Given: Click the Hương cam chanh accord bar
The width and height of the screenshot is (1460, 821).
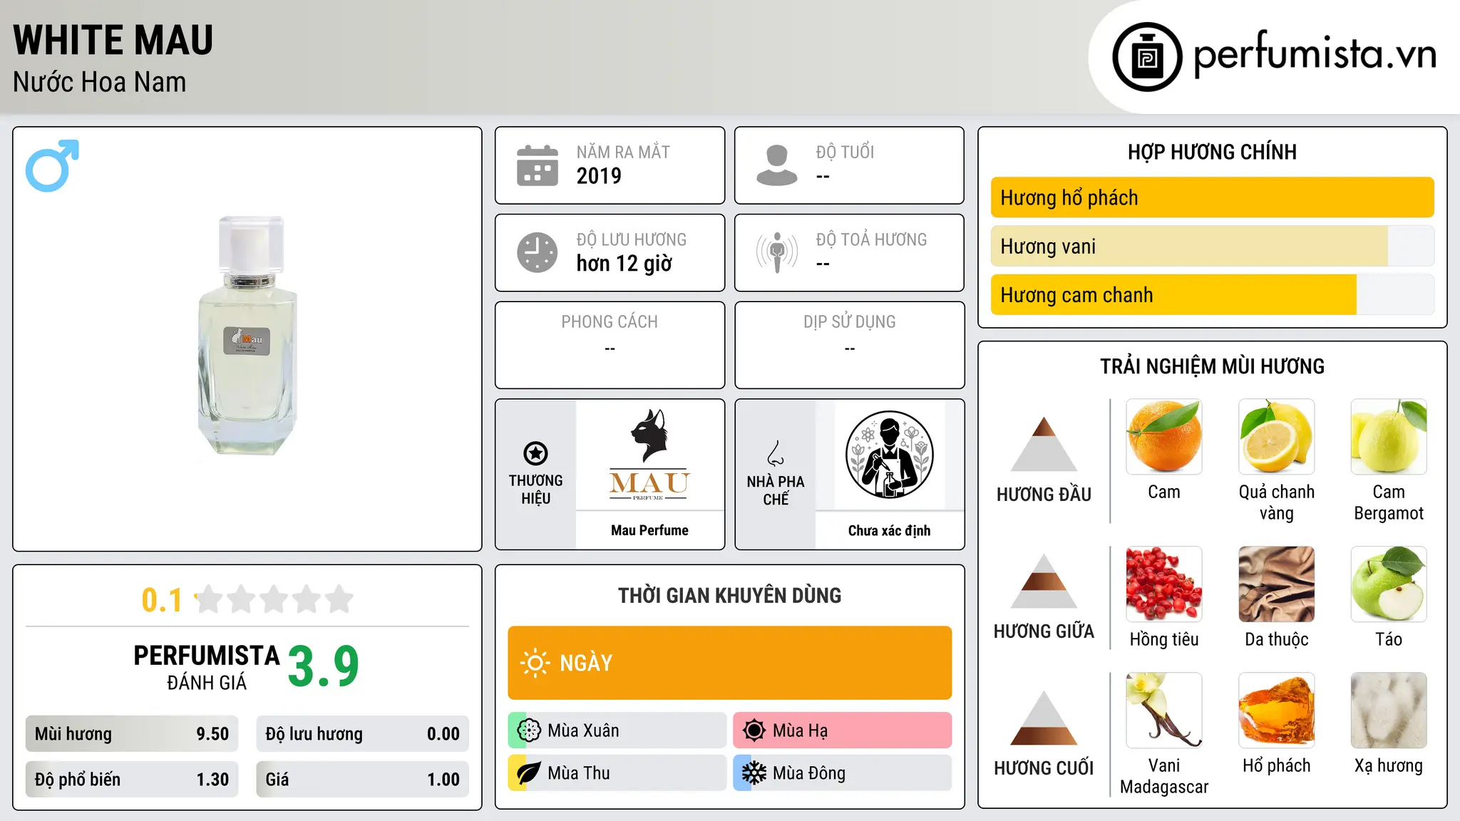Looking at the screenshot, I should click(x=1212, y=294).
